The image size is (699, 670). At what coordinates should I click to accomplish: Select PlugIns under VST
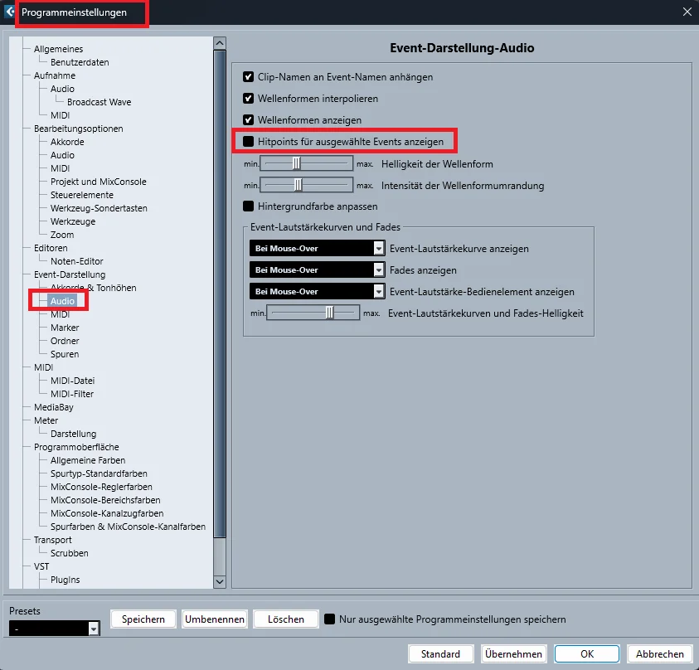[65, 580]
